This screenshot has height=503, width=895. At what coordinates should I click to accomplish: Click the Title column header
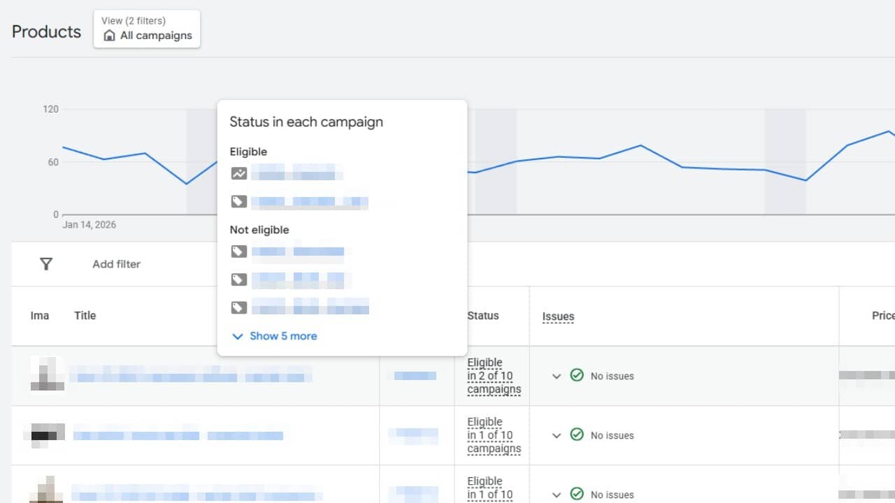coord(85,316)
